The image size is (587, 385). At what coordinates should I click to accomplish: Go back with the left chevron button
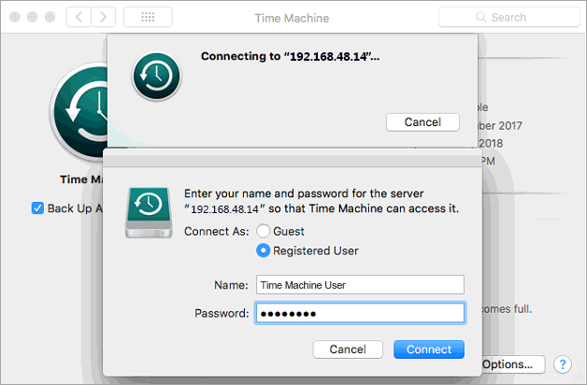pos(79,17)
